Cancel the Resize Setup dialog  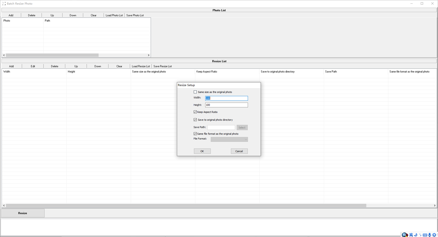239,151
